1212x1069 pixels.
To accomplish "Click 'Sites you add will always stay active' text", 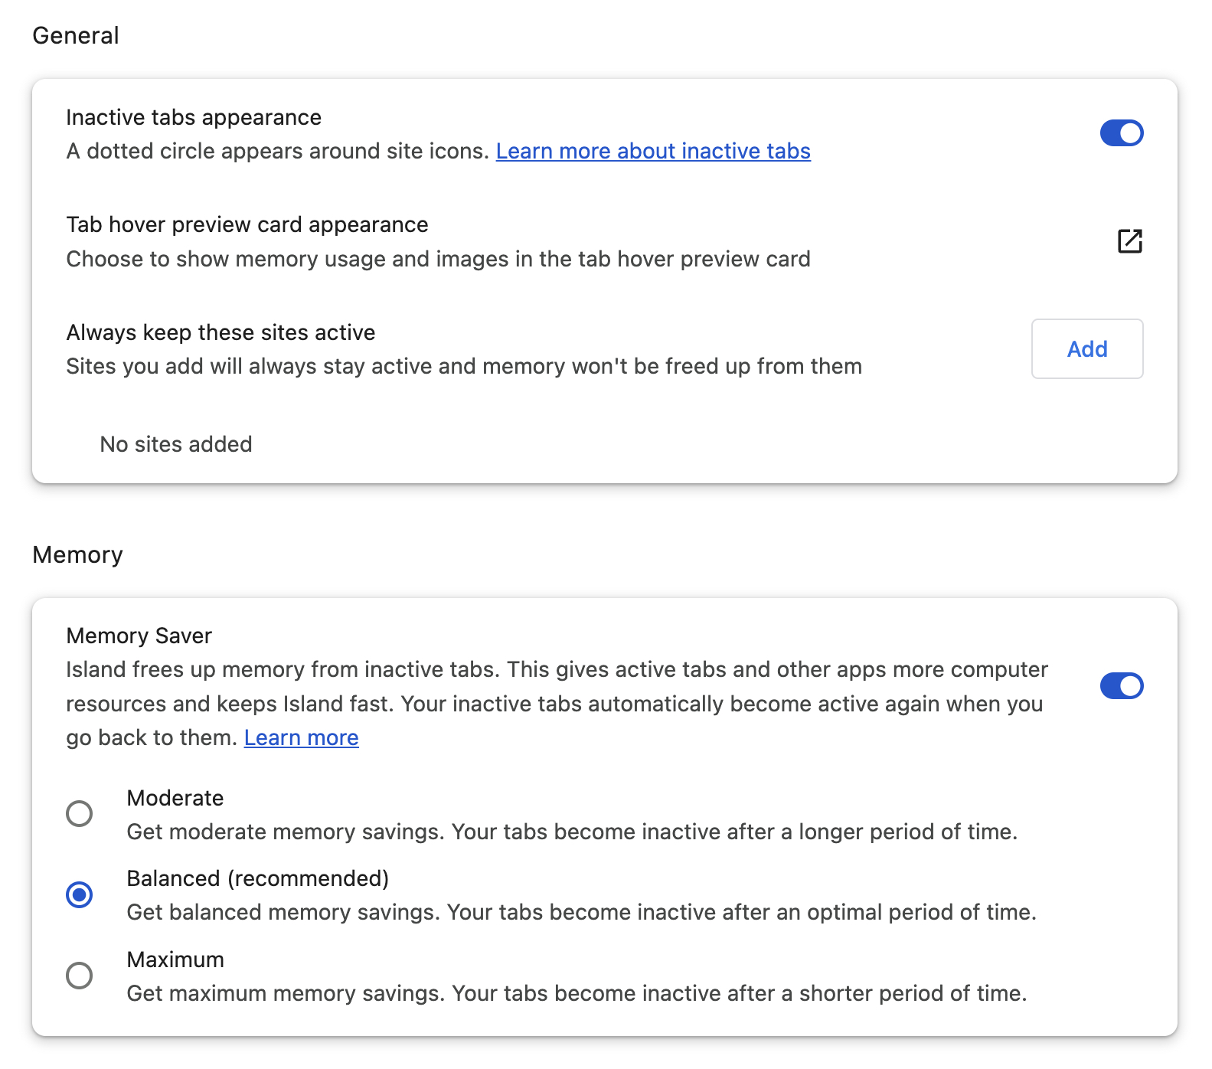I will click(464, 367).
